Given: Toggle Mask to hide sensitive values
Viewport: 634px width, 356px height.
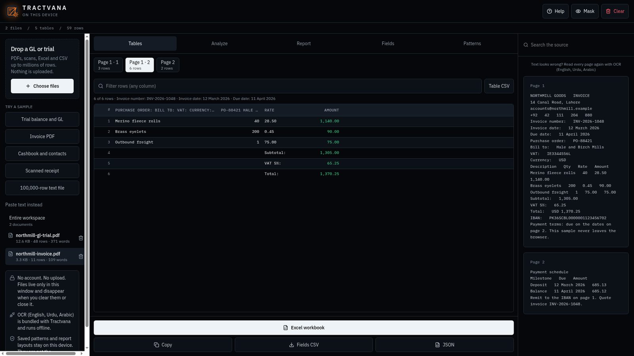Looking at the screenshot, I should click(585, 11).
